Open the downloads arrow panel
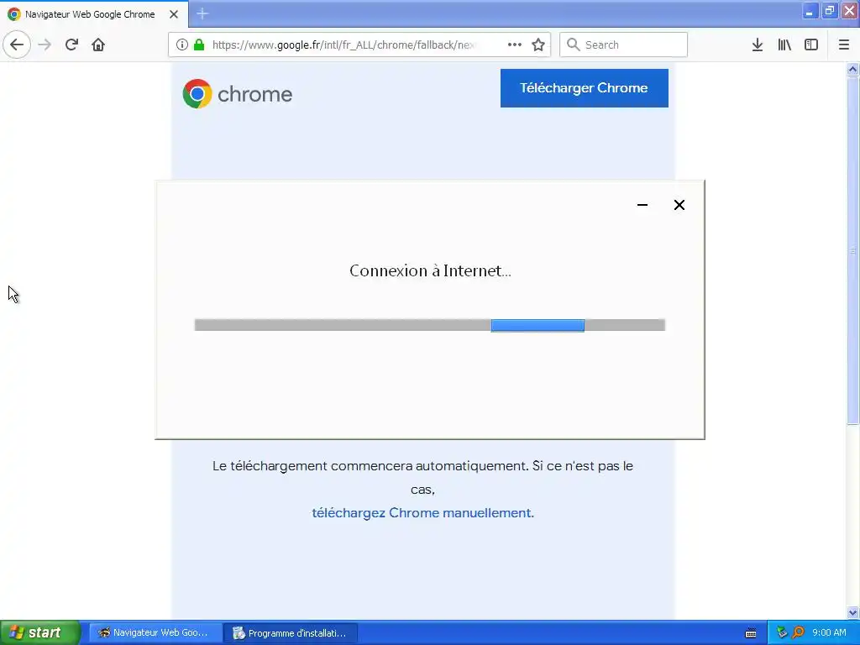Image resolution: width=860 pixels, height=645 pixels. tap(758, 45)
